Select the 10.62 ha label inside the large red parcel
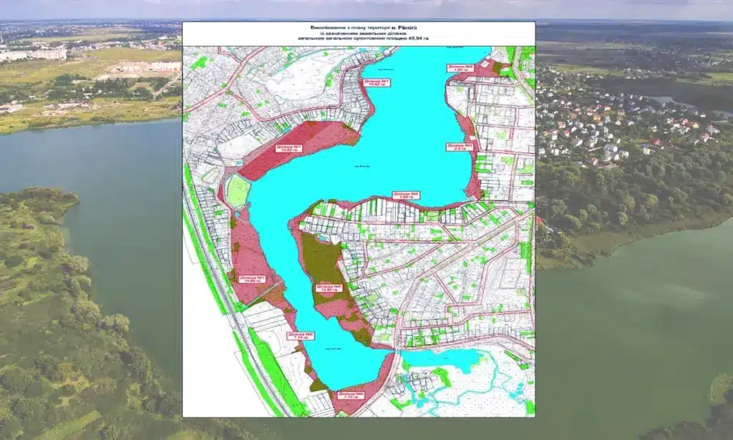Image resolution: width=733 pixels, height=440 pixels. click(x=287, y=149)
